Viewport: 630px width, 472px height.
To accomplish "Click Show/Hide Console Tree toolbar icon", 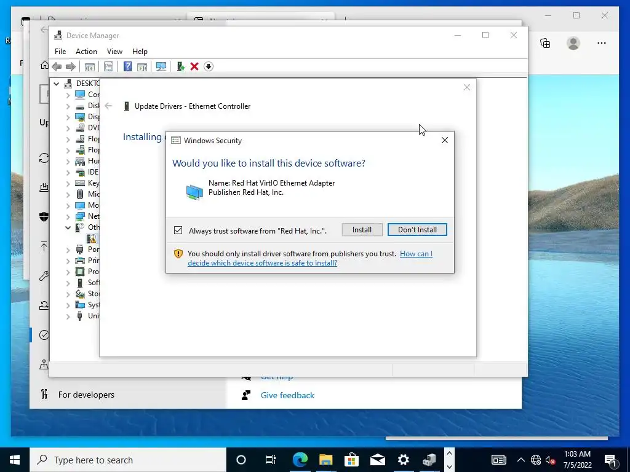I will coord(90,66).
